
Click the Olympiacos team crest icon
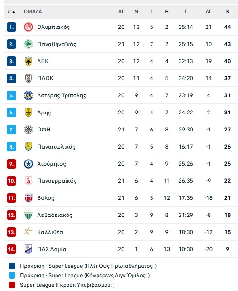(x=29, y=27)
